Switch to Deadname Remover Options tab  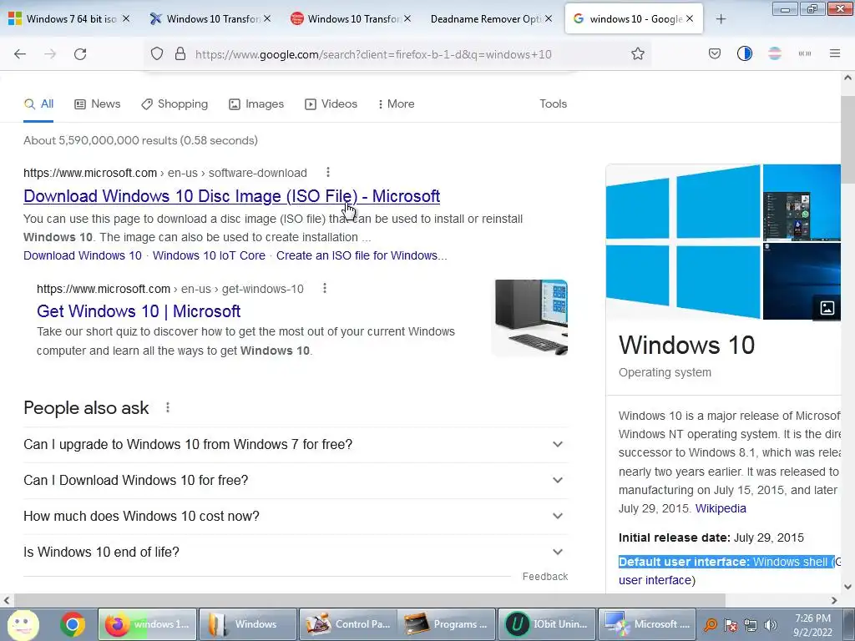tap(492, 19)
